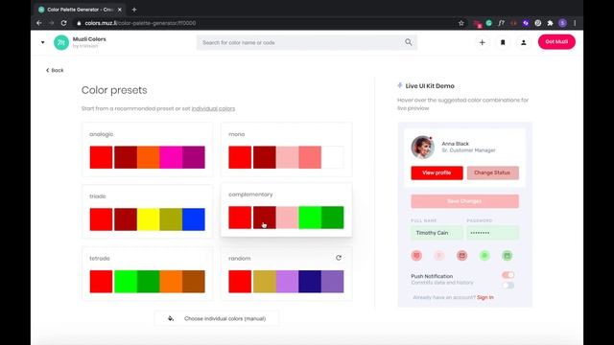
Task: Click Choose individual colors (manual) button
Action: pyautogui.click(x=217, y=318)
